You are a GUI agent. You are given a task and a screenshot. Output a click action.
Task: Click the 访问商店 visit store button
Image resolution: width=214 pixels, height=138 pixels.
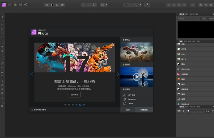75,95
